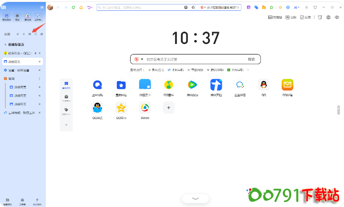Viewport: 344px width, 207px height.
Task: Click the address bar input field
Action: 140,7
